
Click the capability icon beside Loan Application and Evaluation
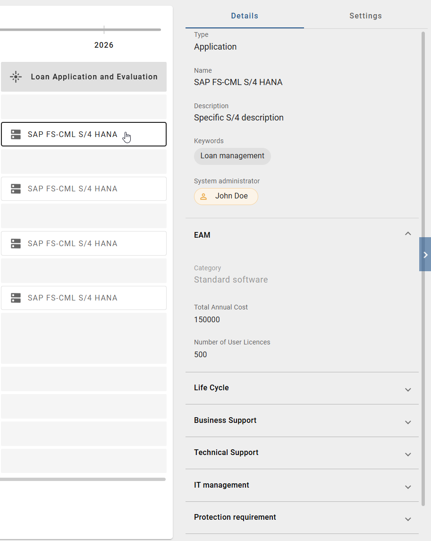[x=16, y=77]
